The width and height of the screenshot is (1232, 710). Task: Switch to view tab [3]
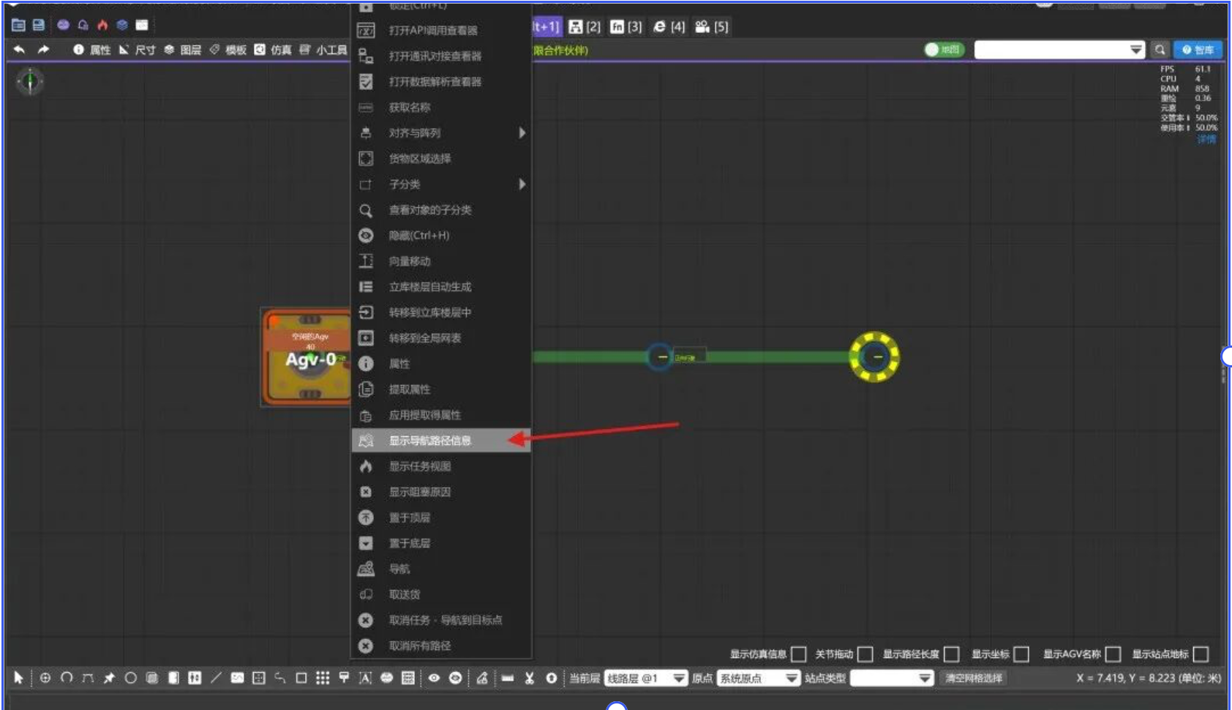pos(626,27)
